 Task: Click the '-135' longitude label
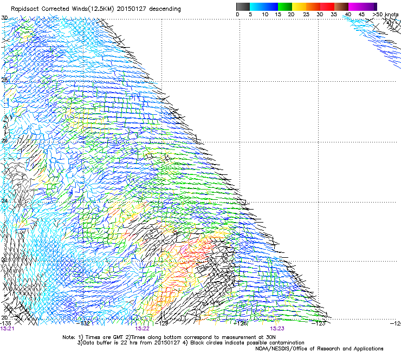pyautogui.click(x=5, y=323)
